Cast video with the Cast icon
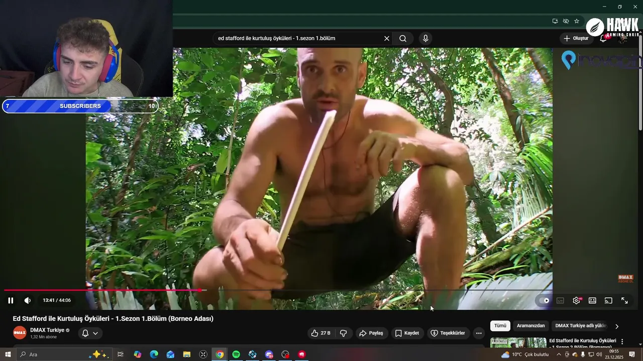This screenshot has width=643, height=361. pyautogui.click(x=608, y=300)
